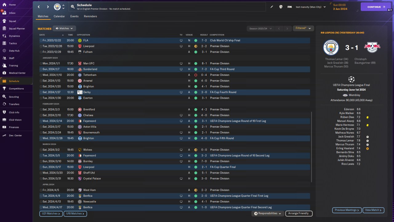This screenshot has width=394, height=222.
Task: Toggle the selection circle for Derby match
Action: [x=41, y=92]
